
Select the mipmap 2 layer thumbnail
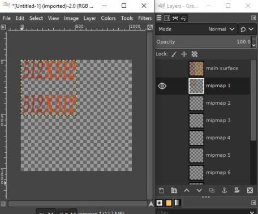196,103
